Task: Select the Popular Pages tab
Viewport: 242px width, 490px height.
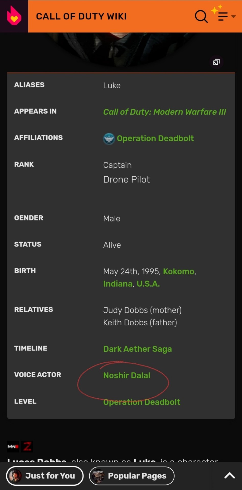Action: point(132,476)
